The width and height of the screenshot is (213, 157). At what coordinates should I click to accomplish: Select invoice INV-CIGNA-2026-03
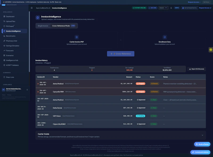pos(42,124)
